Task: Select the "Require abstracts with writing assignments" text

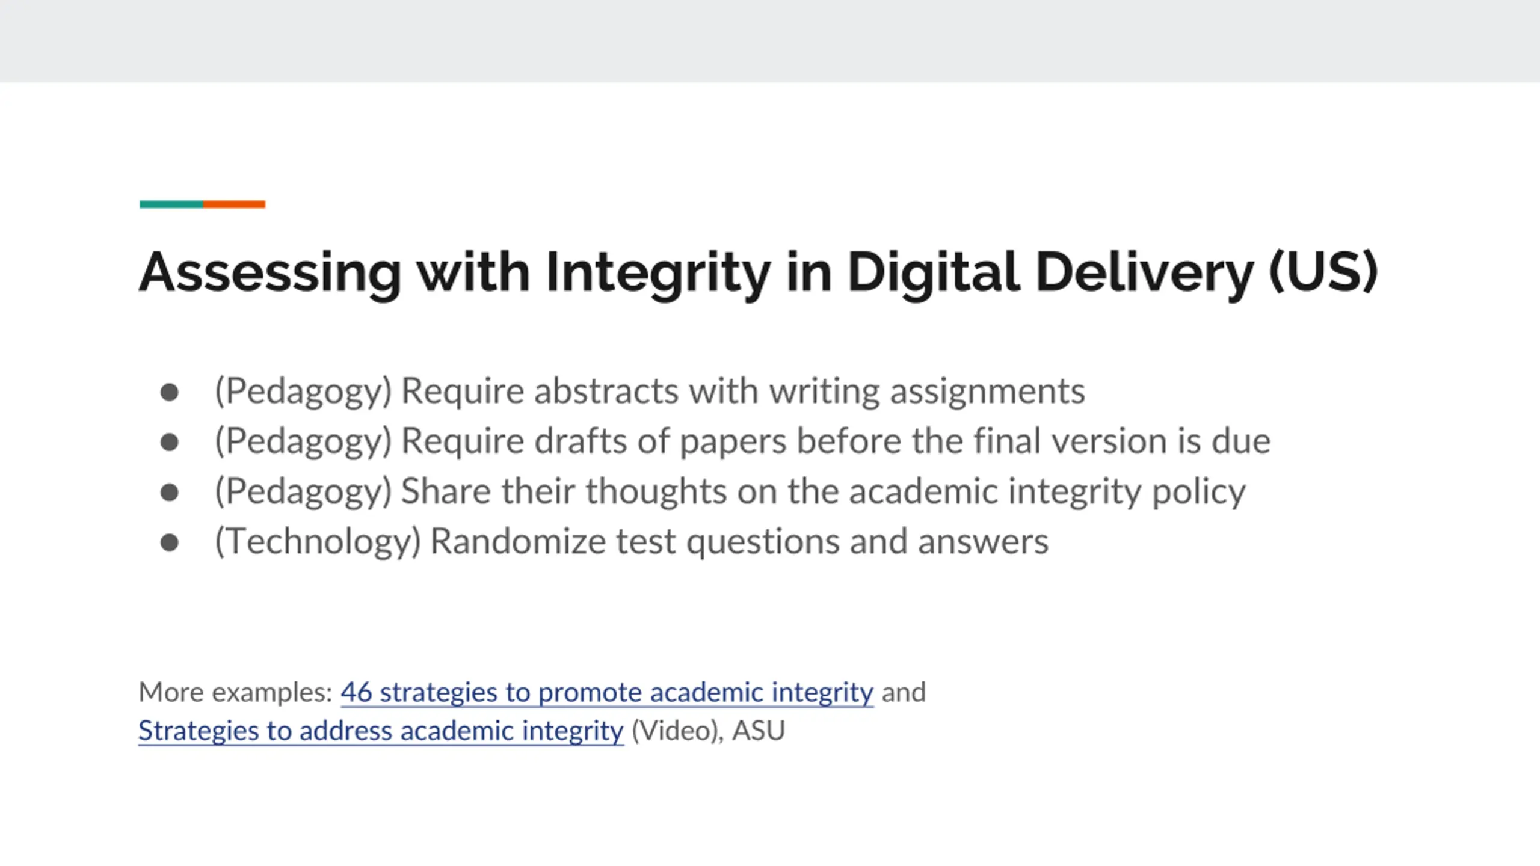Action: pos(743,391)
